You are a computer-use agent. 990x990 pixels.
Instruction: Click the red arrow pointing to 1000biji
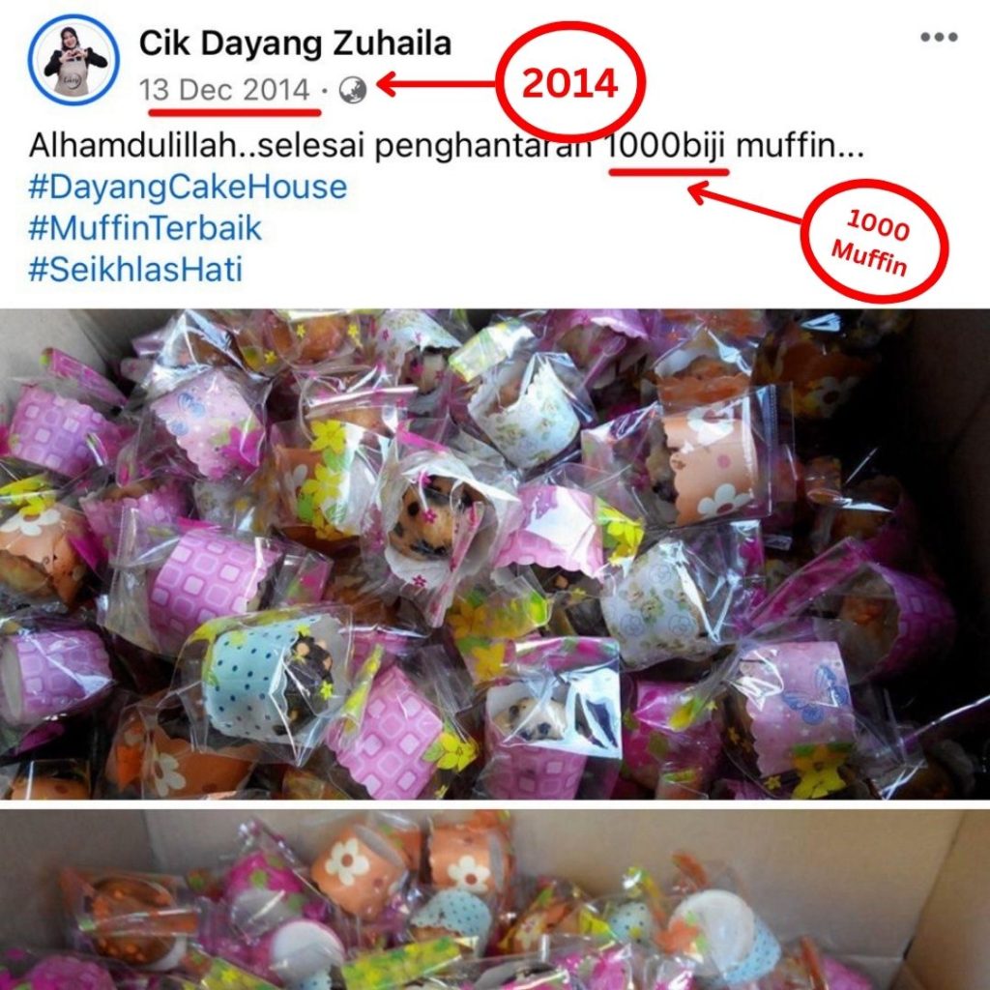pyautogui.click(x=745, y=203)
